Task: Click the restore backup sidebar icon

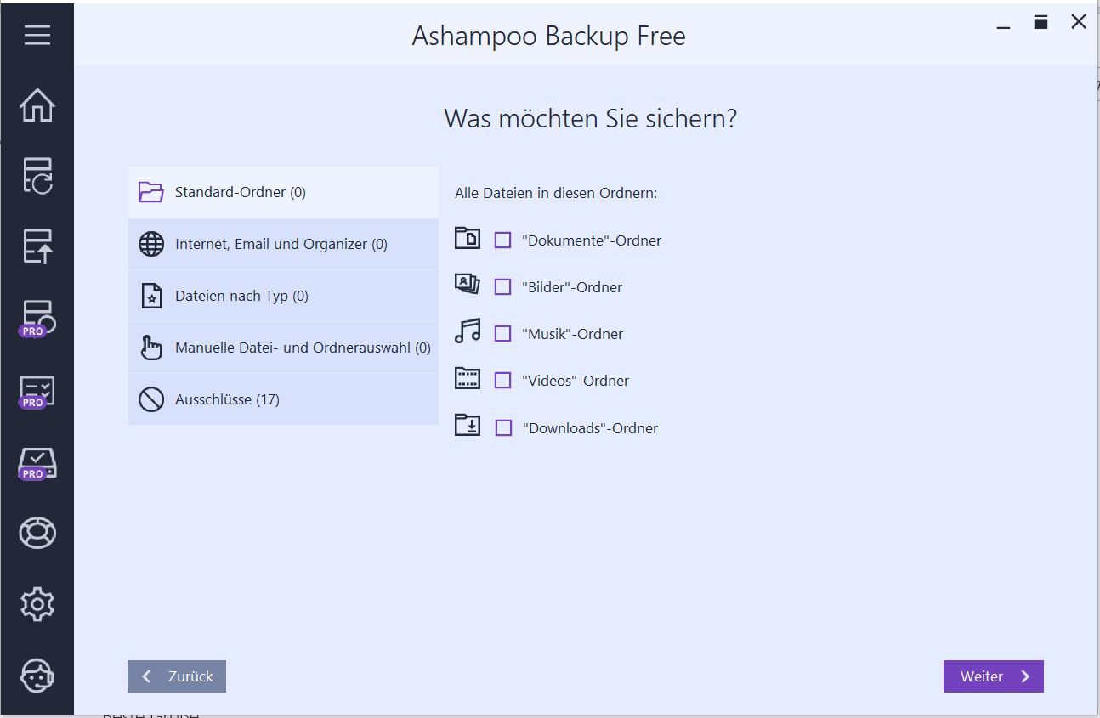Action: pos(37,246)
